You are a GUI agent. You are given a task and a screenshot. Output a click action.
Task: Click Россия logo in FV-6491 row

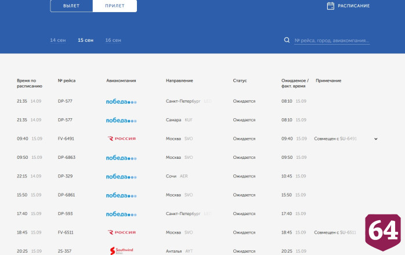pos(121,139)
